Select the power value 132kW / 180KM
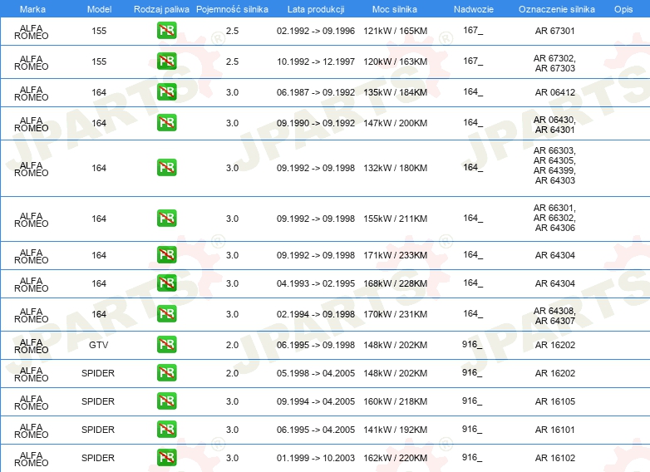Image resolution: width=650 pixels, height=472 pixels. point(395,168)
